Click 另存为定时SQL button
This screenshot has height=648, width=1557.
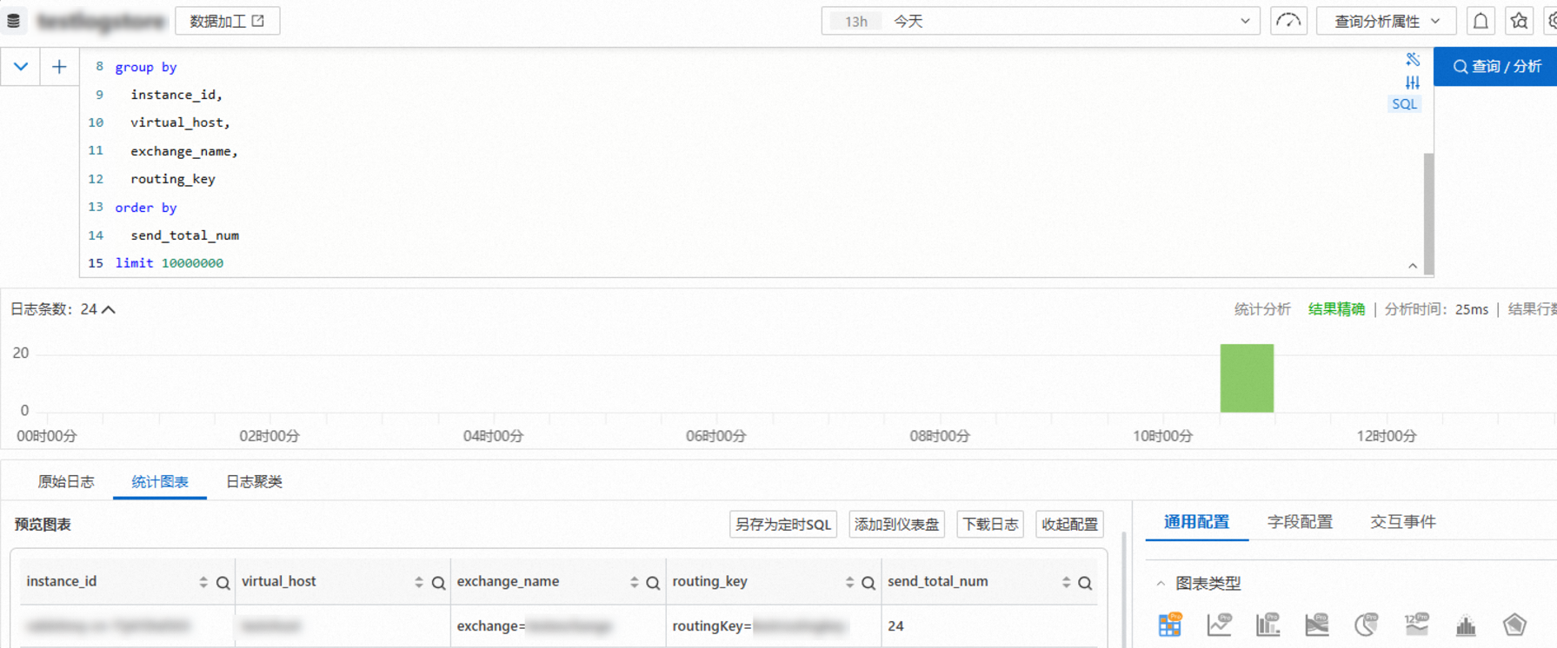(x=783, y=524)
